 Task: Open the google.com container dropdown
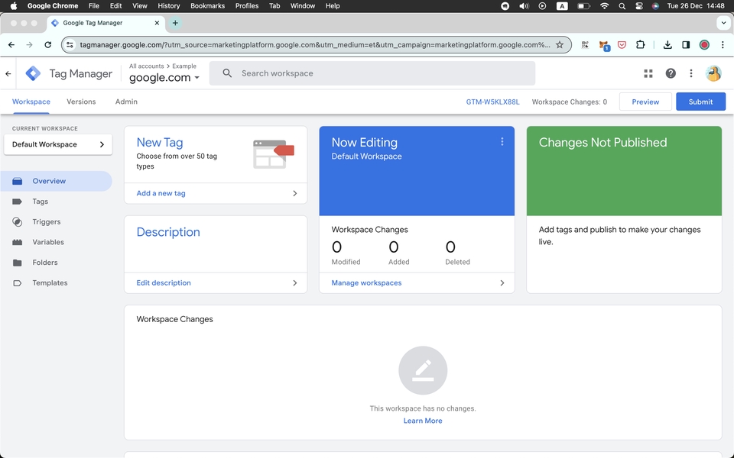point(164,78)
